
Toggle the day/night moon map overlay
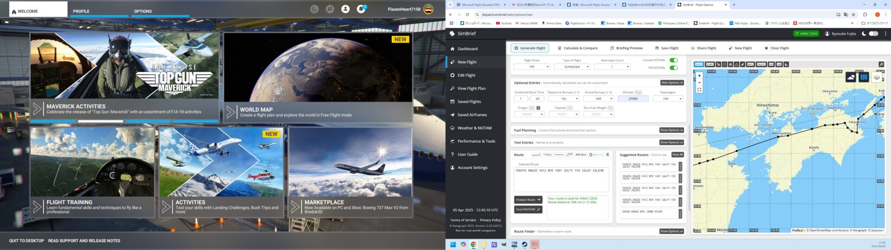[786, 64]
